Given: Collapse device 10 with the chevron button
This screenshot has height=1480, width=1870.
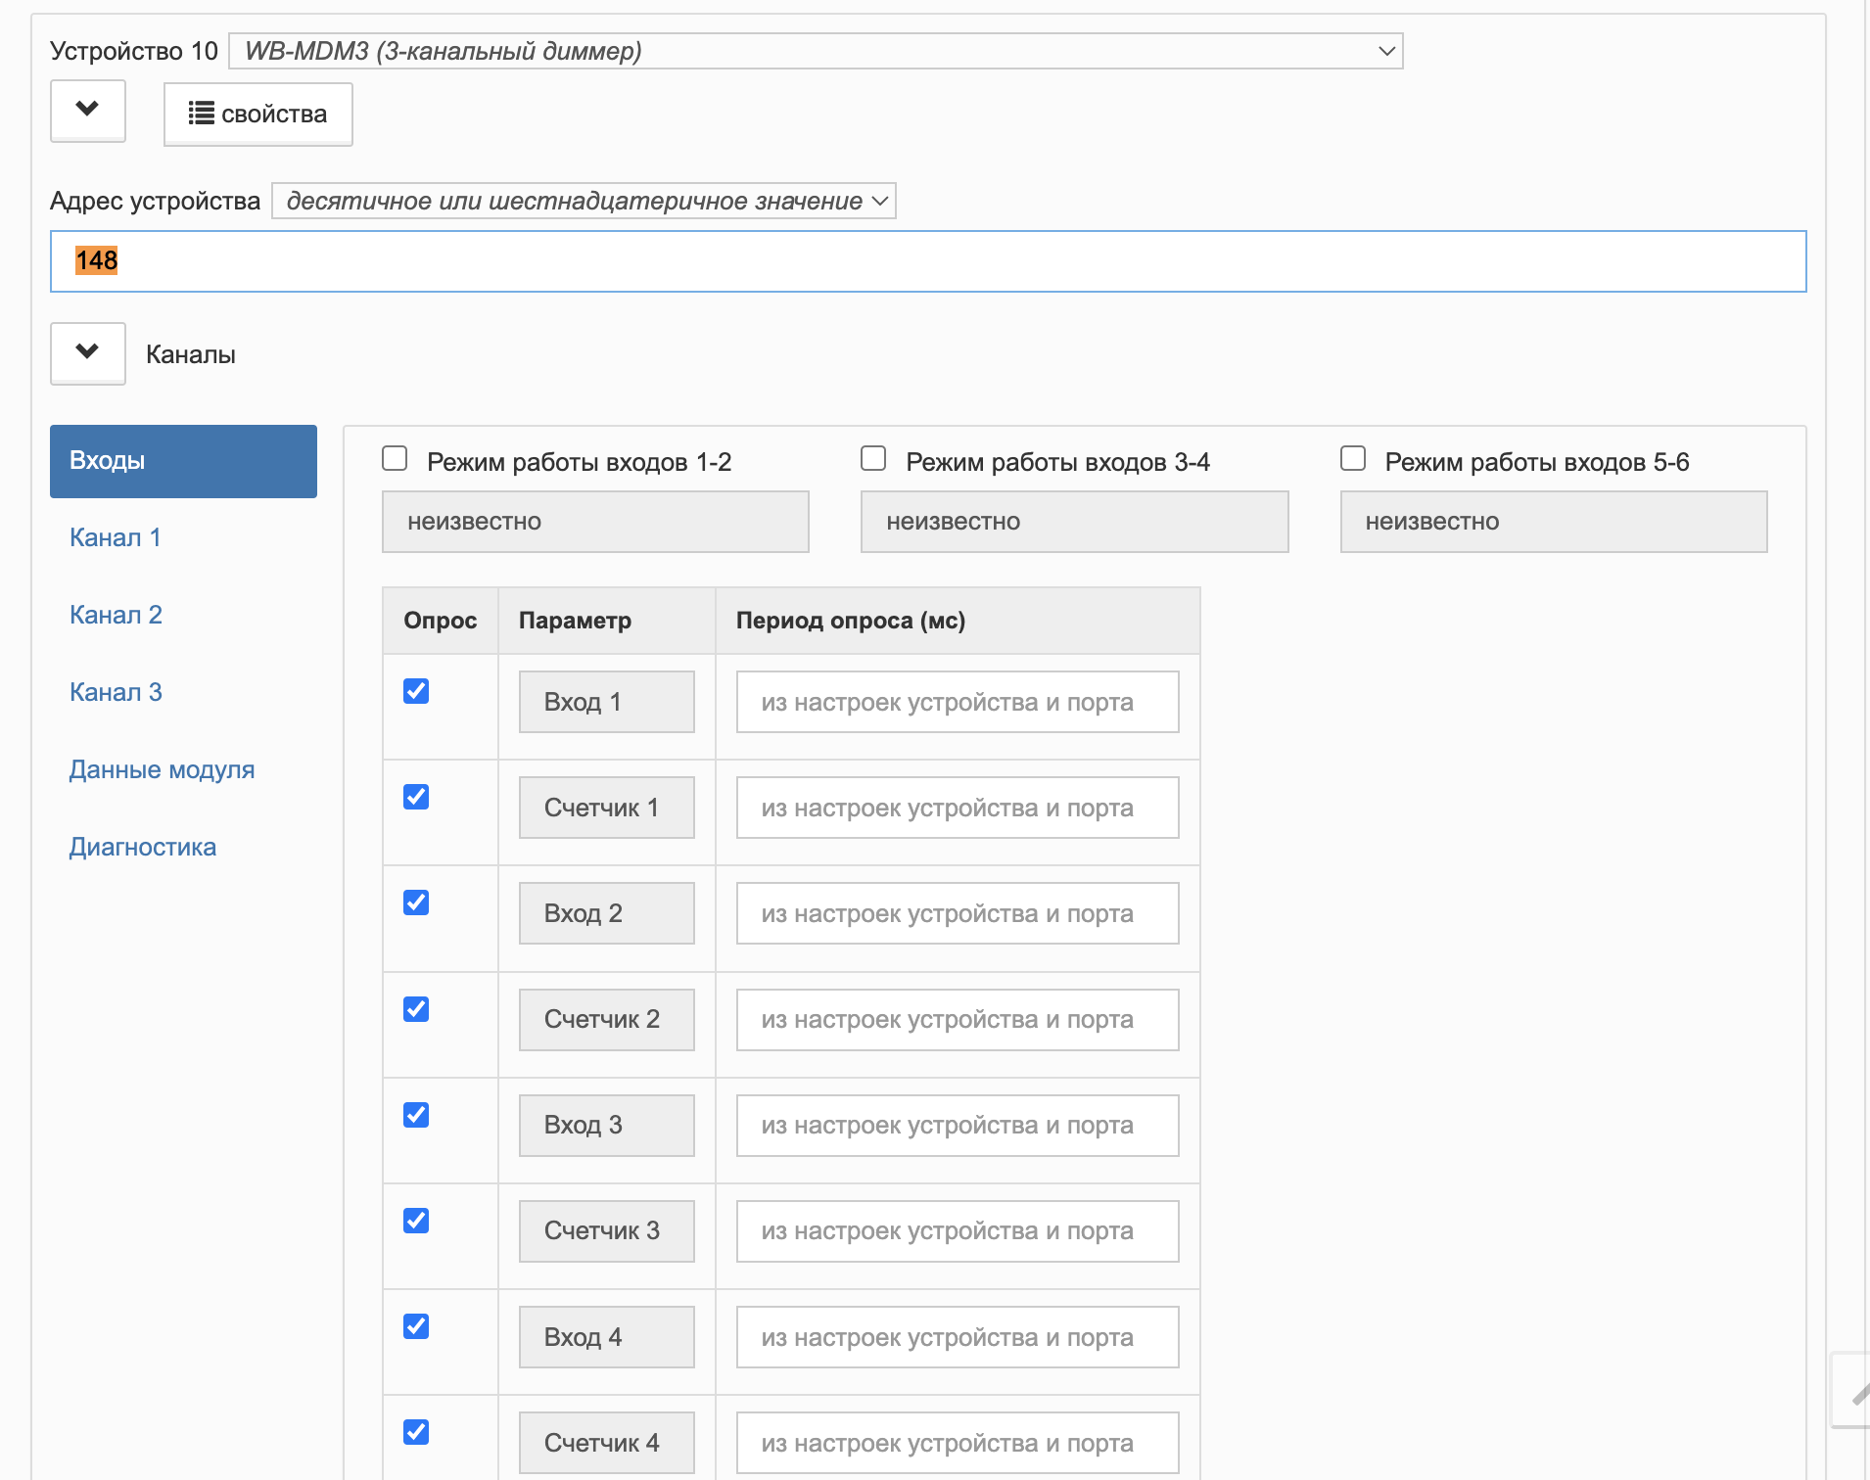Looking at the screenshot, I should tap(88, 111).
